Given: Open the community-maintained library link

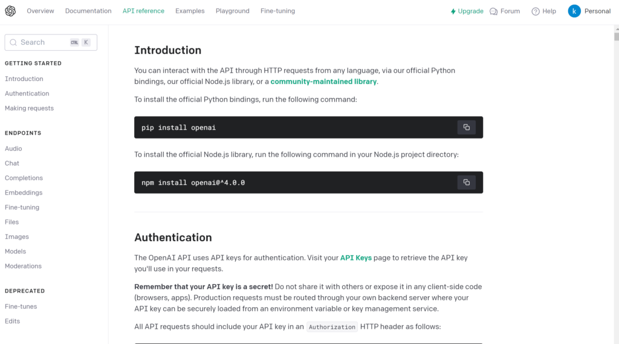Looking at the screenshot, I should 323,82.
